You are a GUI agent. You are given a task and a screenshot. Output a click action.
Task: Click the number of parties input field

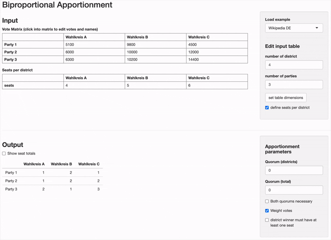click(294, 85)
